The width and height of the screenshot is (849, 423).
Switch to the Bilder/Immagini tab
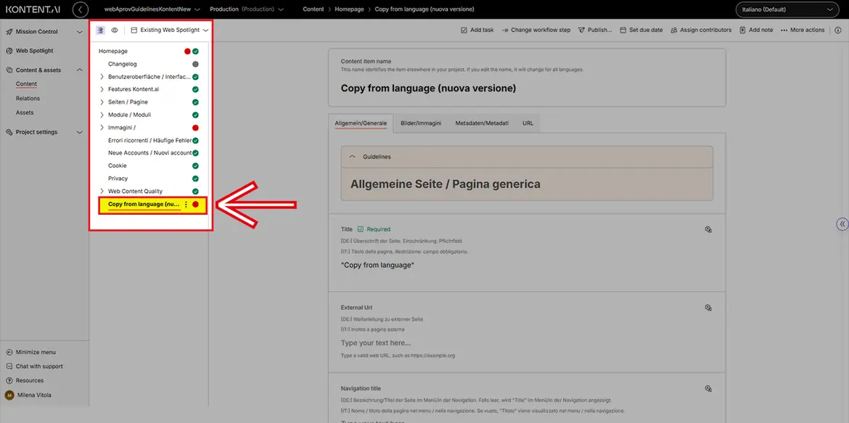(421, 123)
